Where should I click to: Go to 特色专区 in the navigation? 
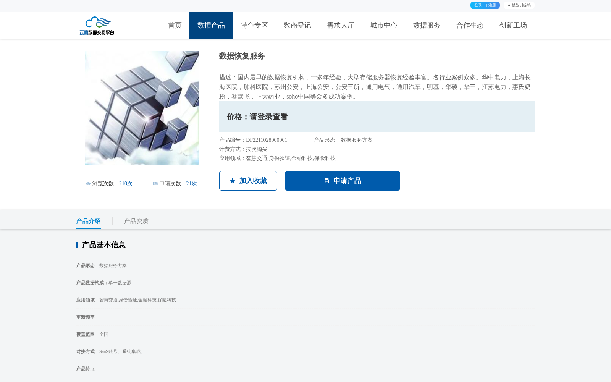(254, 25)
